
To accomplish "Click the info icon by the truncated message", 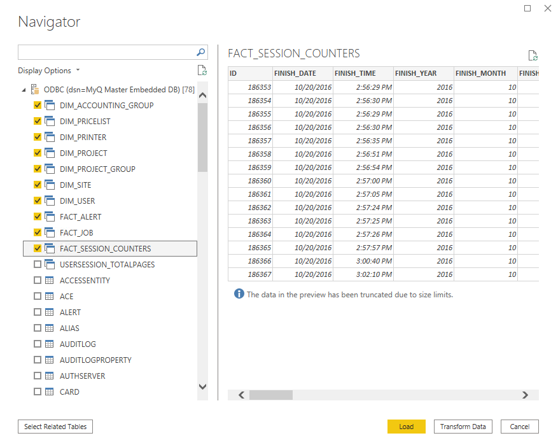I will click(239, 294).
